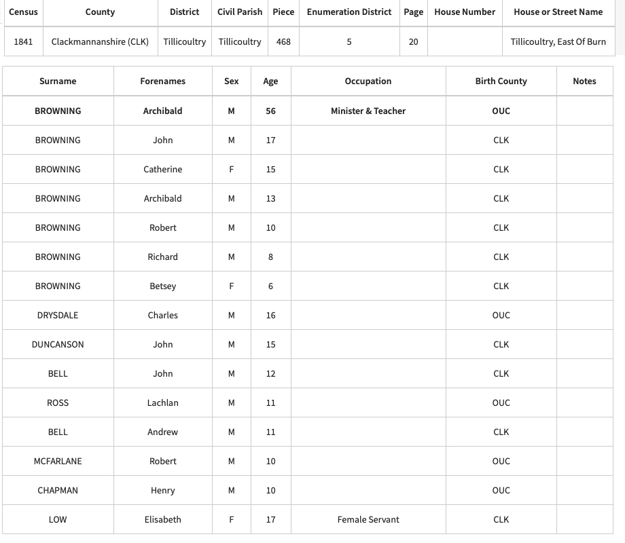Image resolution: width=625 pixels, height=543 pixels.
Task: Select the Enumeration District header
Action: (349, 12)
